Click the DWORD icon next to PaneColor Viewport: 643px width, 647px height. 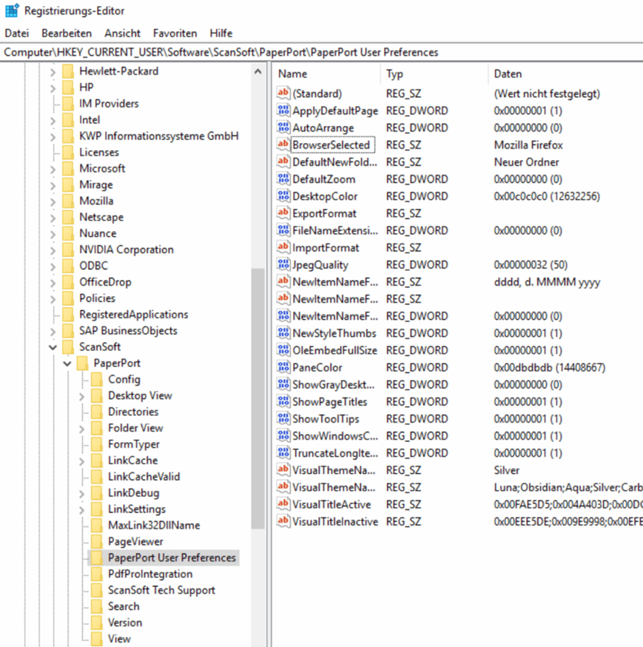click(x=282, y=367)
